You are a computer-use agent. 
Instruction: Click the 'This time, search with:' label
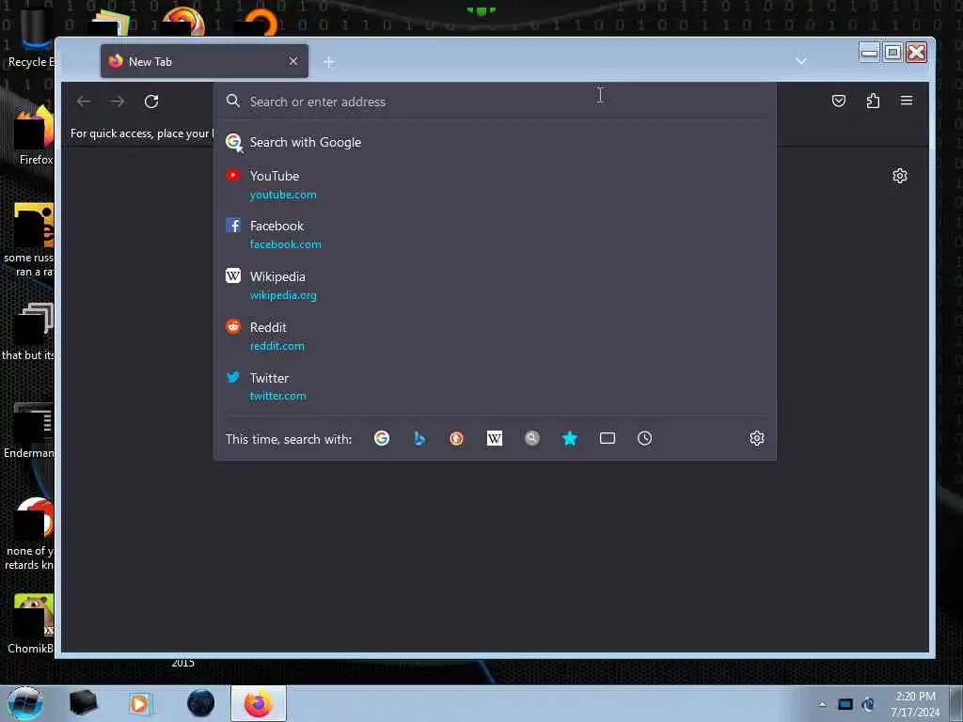[289, 439]
